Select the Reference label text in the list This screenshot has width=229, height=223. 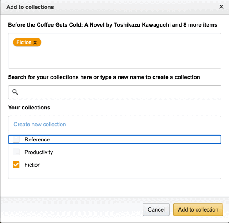tap(37, 139)
